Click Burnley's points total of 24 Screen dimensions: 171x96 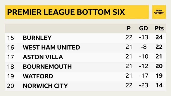click(159, 37)
